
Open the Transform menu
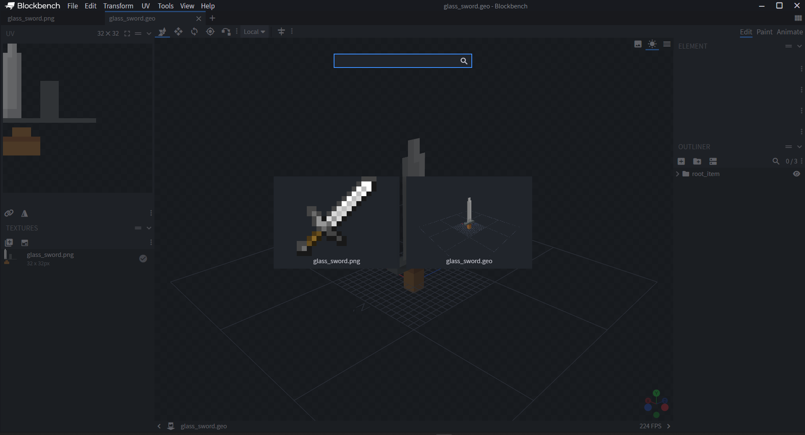118,6
